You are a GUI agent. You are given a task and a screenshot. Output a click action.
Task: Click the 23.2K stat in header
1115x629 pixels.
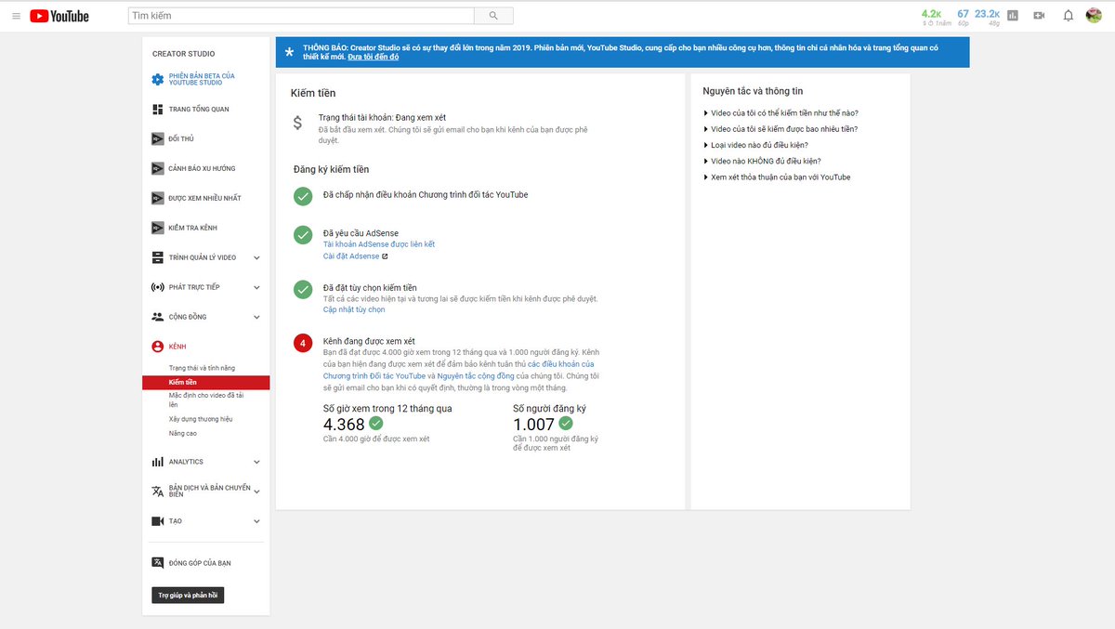tap(987, 14)
